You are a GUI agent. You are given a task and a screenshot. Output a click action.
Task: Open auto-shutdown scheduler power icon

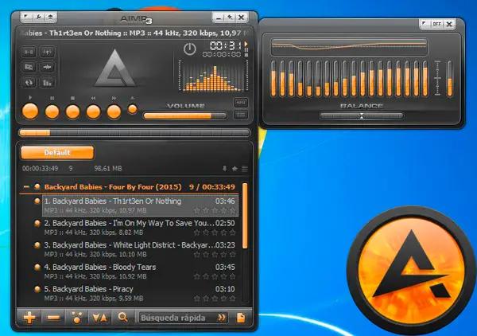click(x=189, y=49)
